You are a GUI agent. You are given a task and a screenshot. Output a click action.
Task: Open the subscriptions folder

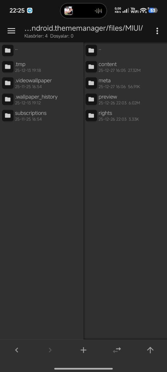(42, 115)
